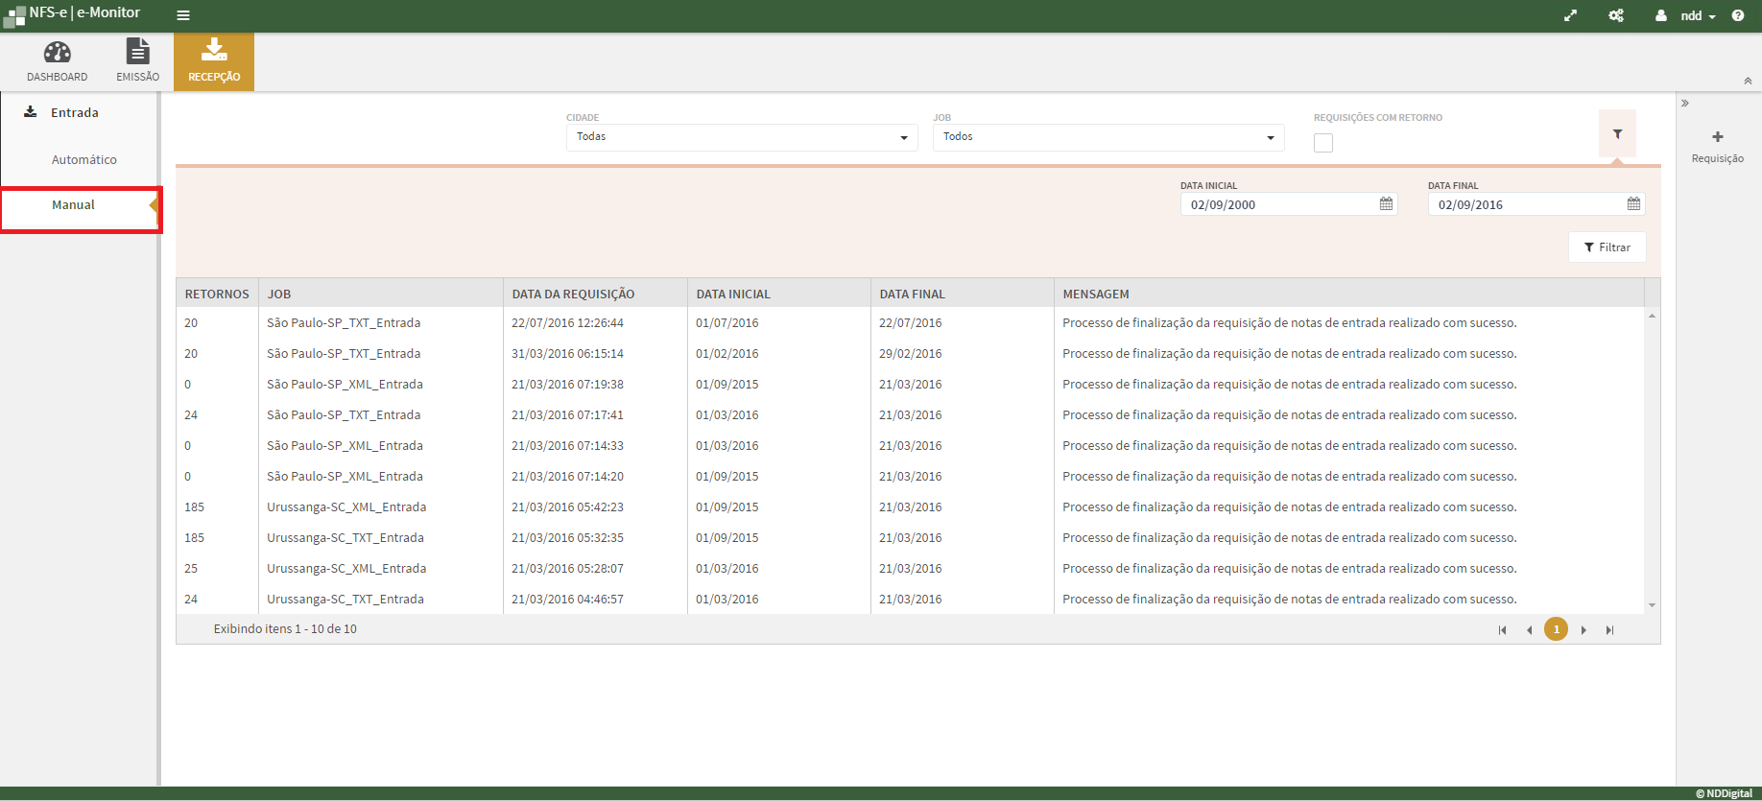Open the Dashboard gauge icon
Viewport: 1762px width, 801px height.
coord(57,53)
